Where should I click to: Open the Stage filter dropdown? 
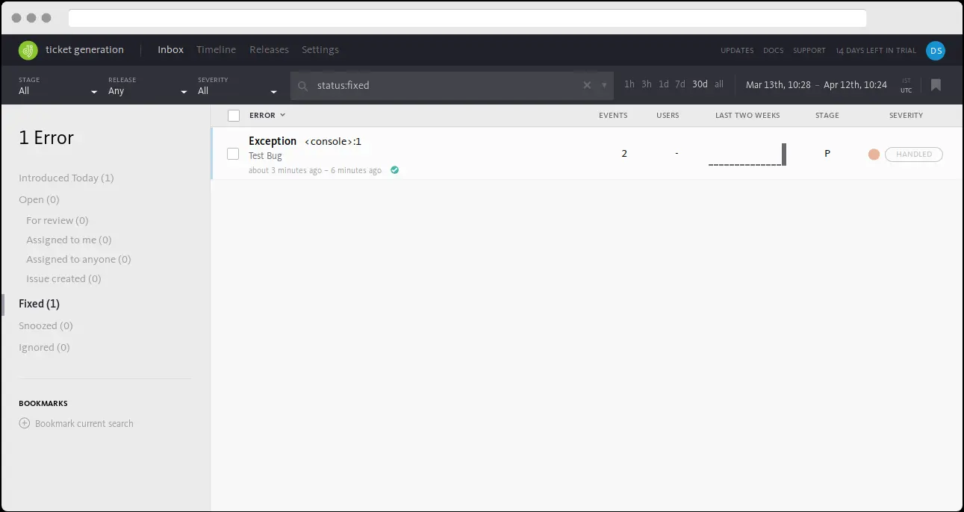coord(58,86)
